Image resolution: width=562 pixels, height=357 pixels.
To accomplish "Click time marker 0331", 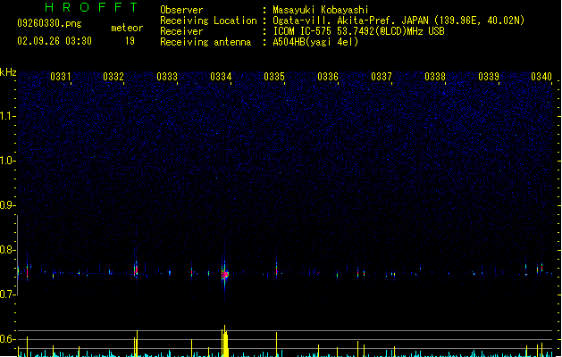I will click(x=60, y=77).
